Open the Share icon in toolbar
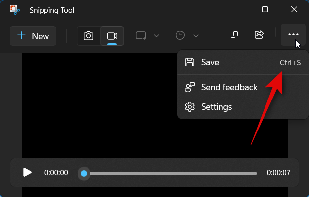The image size is (309, 197). 259,35
